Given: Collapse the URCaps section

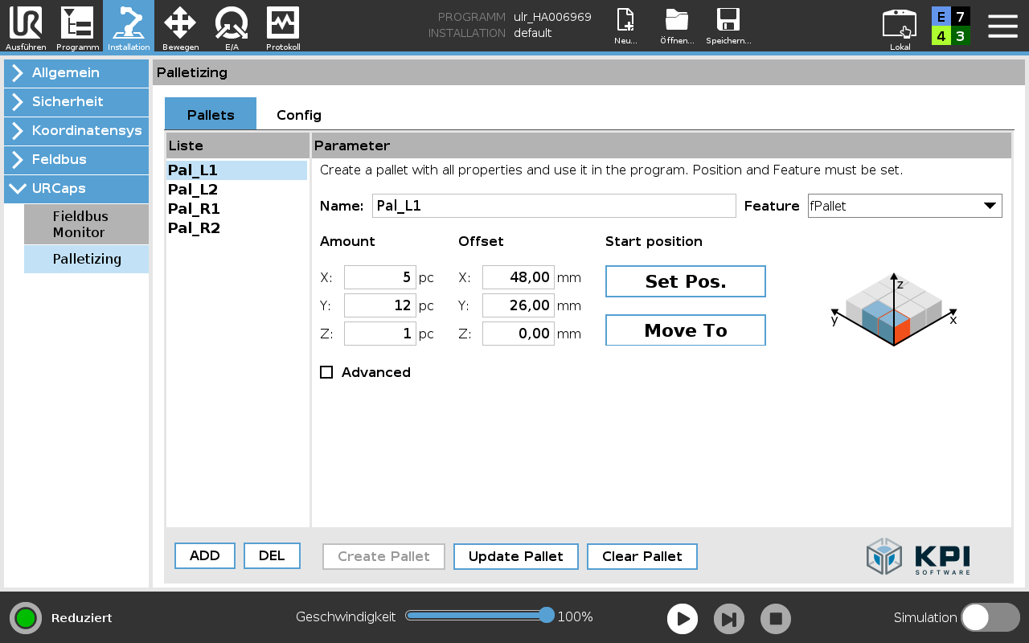Looking at the screenshot, I should pos(76,189).
